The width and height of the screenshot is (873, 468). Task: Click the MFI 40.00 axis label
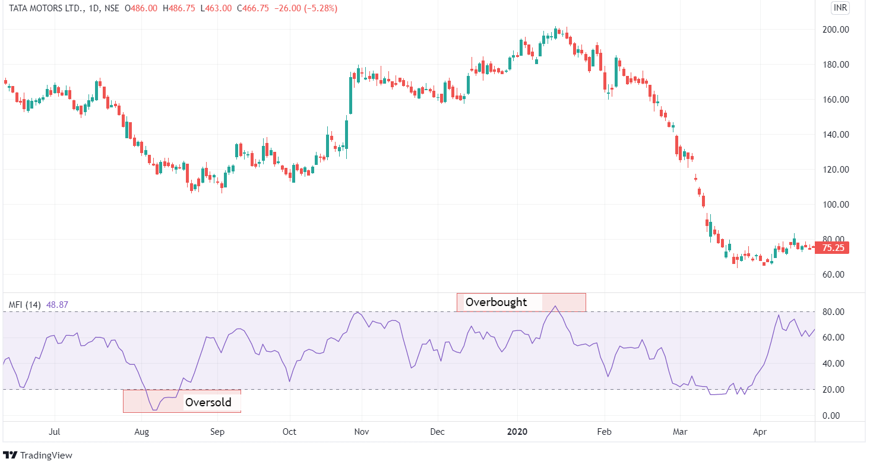(834, 364)
